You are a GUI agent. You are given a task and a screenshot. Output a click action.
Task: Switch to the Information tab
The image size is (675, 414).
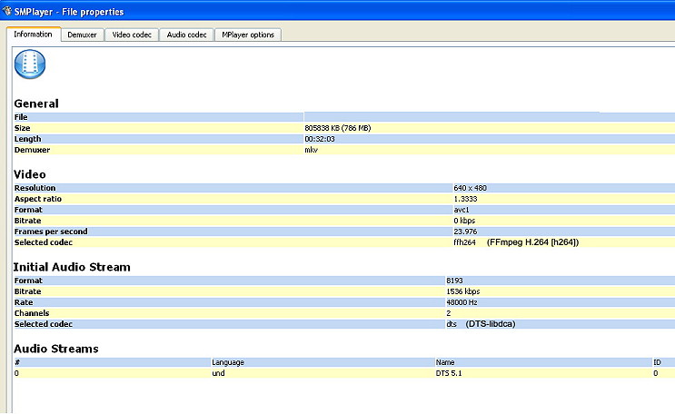(x=33, y=34)
